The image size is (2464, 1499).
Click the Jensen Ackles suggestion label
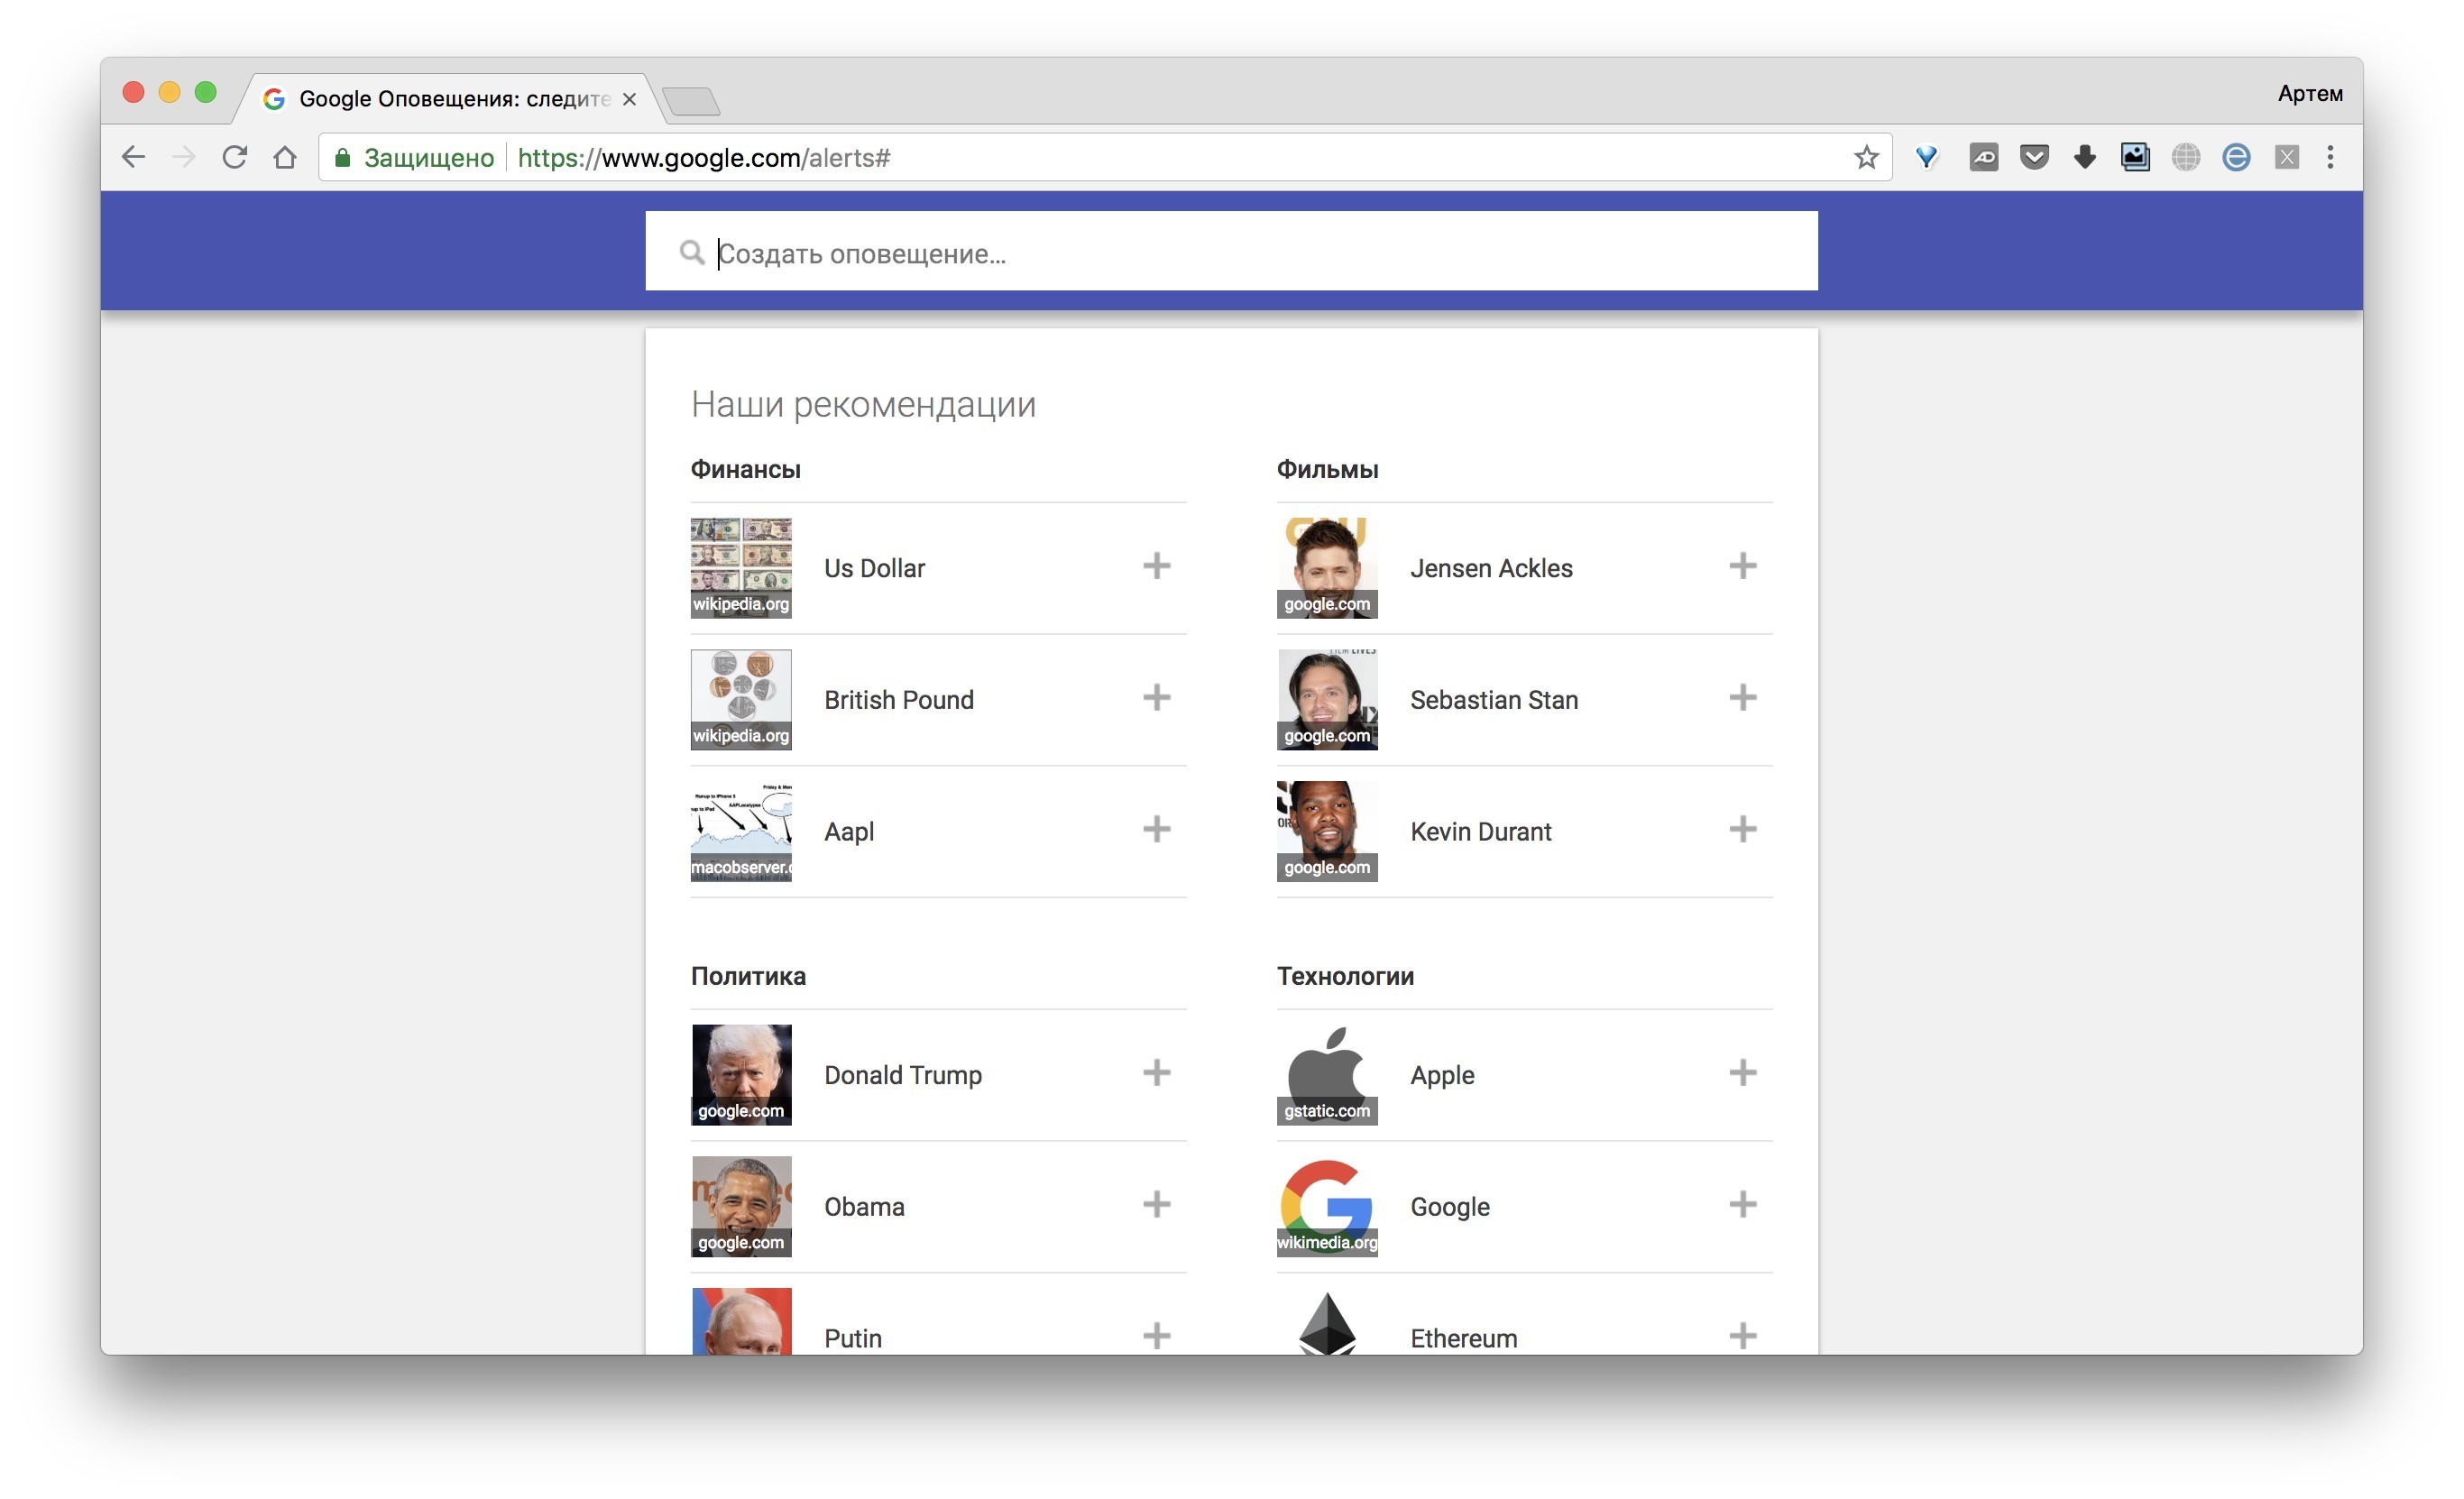[1491, 568]
